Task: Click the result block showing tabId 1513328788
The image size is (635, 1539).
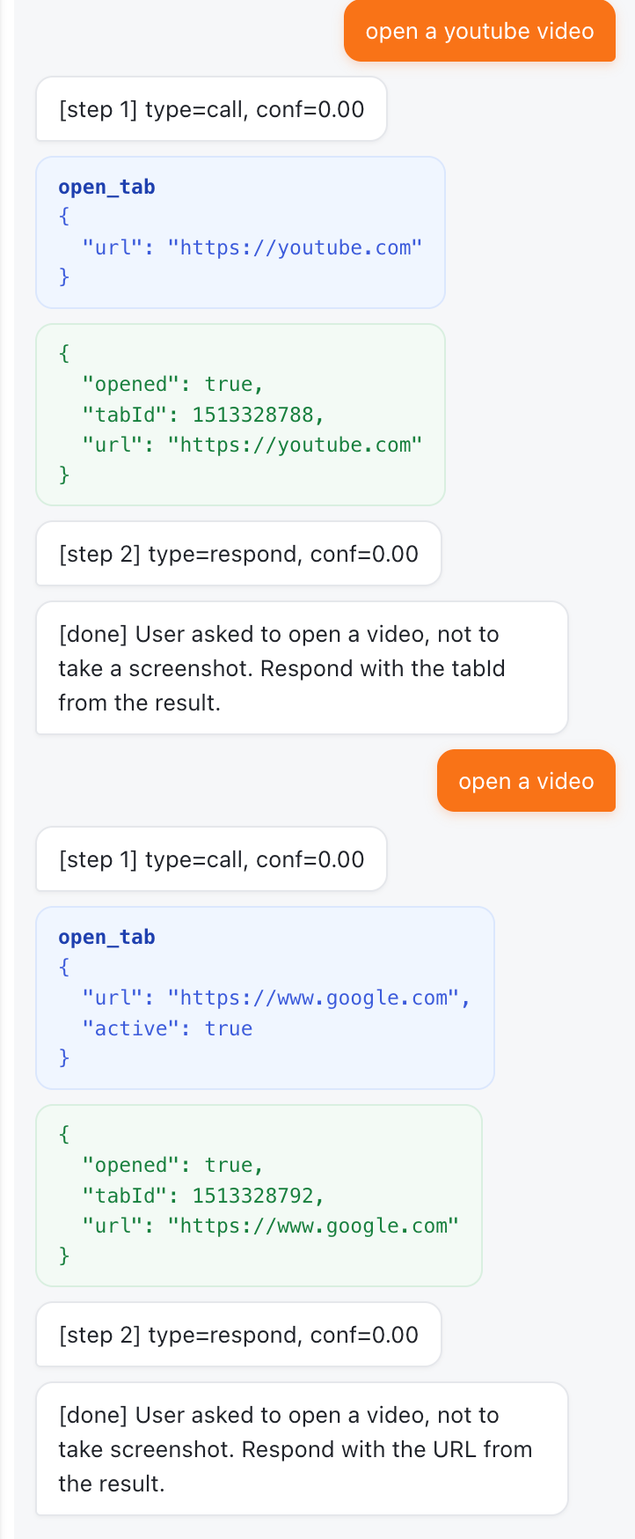Action: tap(240, 415)
